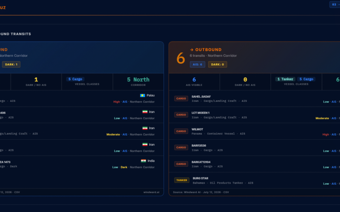Click the 6 transits · Northern Corridor subtitle
Screen dimensions: 340x212
click(213, 56)
